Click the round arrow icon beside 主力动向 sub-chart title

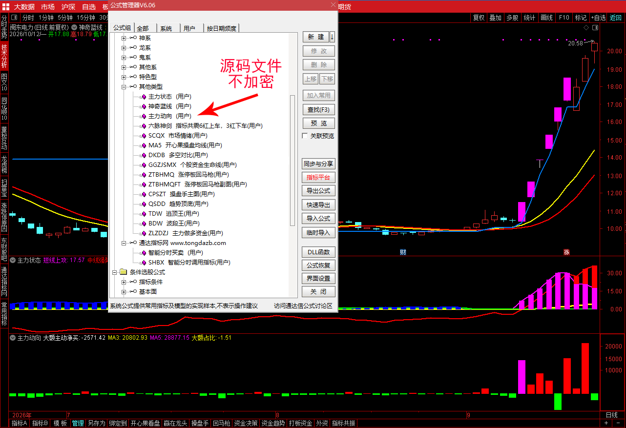coord(13,338)
